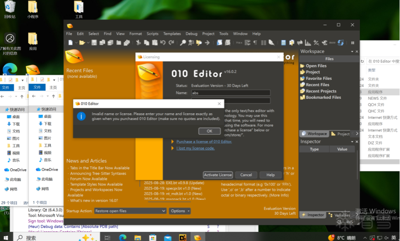Click the New file icon in toolbar
Viewport: 400px width, 241px height.
[71, 43]
